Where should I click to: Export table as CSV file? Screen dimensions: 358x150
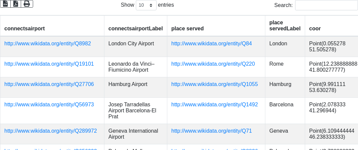pos(5,4)
